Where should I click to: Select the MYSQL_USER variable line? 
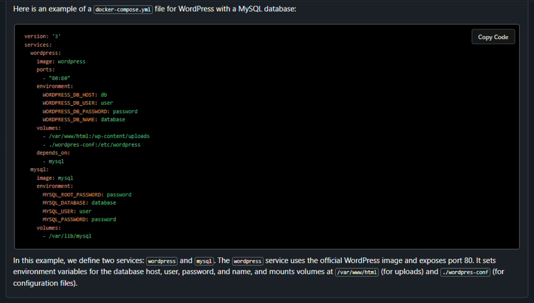click(67, 211)
